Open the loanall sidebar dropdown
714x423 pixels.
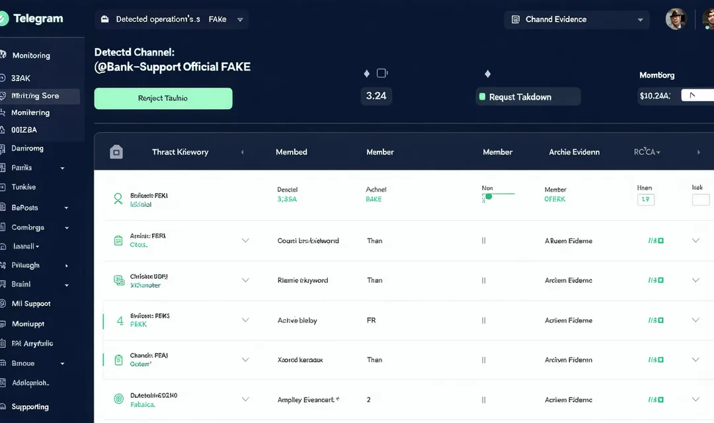pyautogui.click(x=26, y=247)
